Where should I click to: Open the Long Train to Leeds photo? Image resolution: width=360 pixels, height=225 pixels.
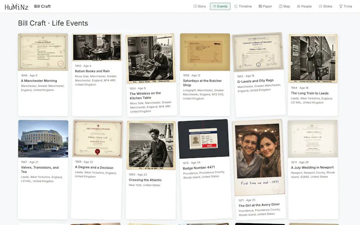[313, 58]
